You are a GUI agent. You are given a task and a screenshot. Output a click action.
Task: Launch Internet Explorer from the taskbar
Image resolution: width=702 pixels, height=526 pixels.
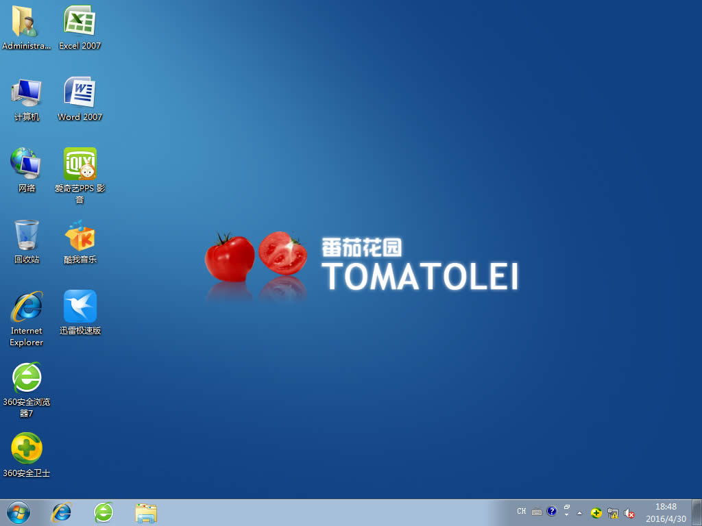[x=62, y=512]
